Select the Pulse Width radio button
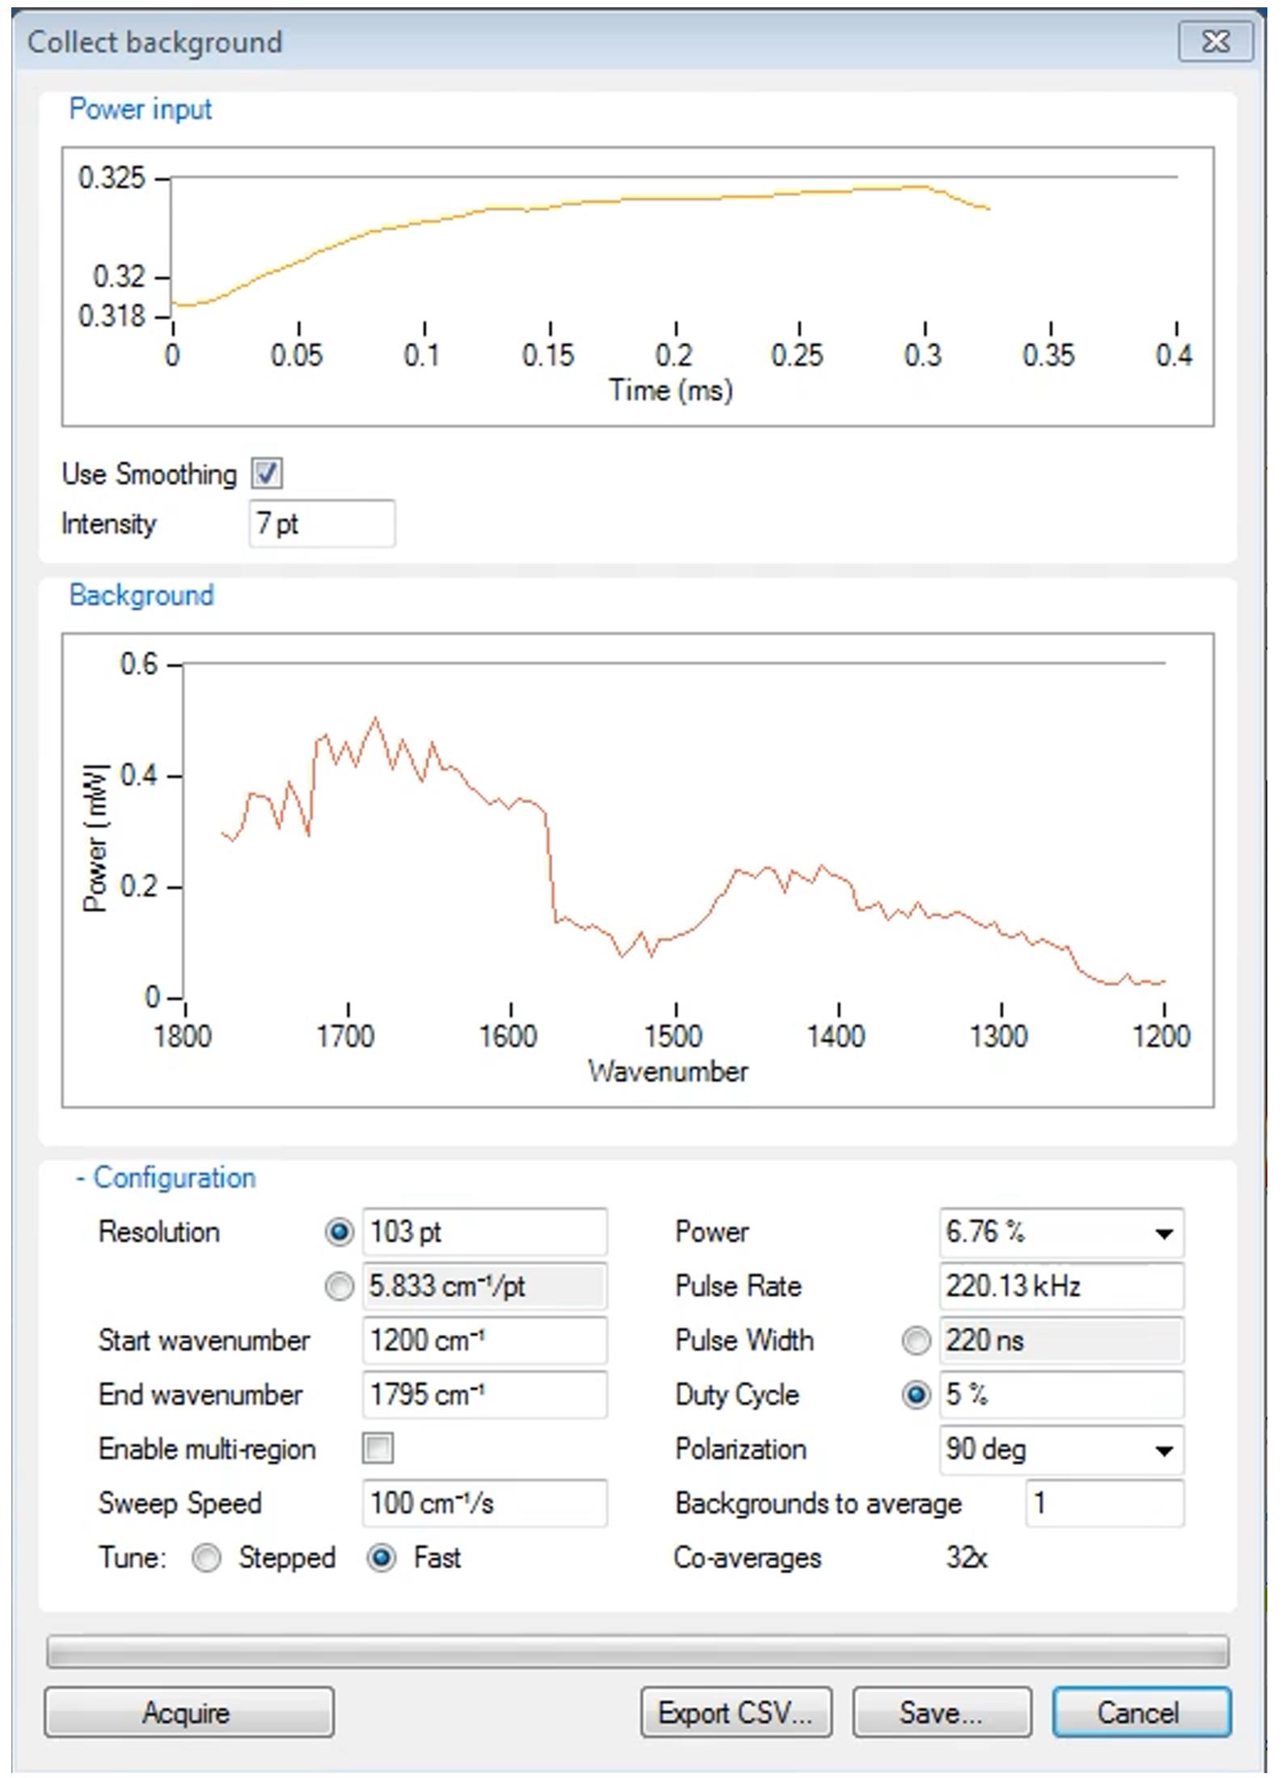This screenshot has height=1778, width=1286. tap(917, 1341)
